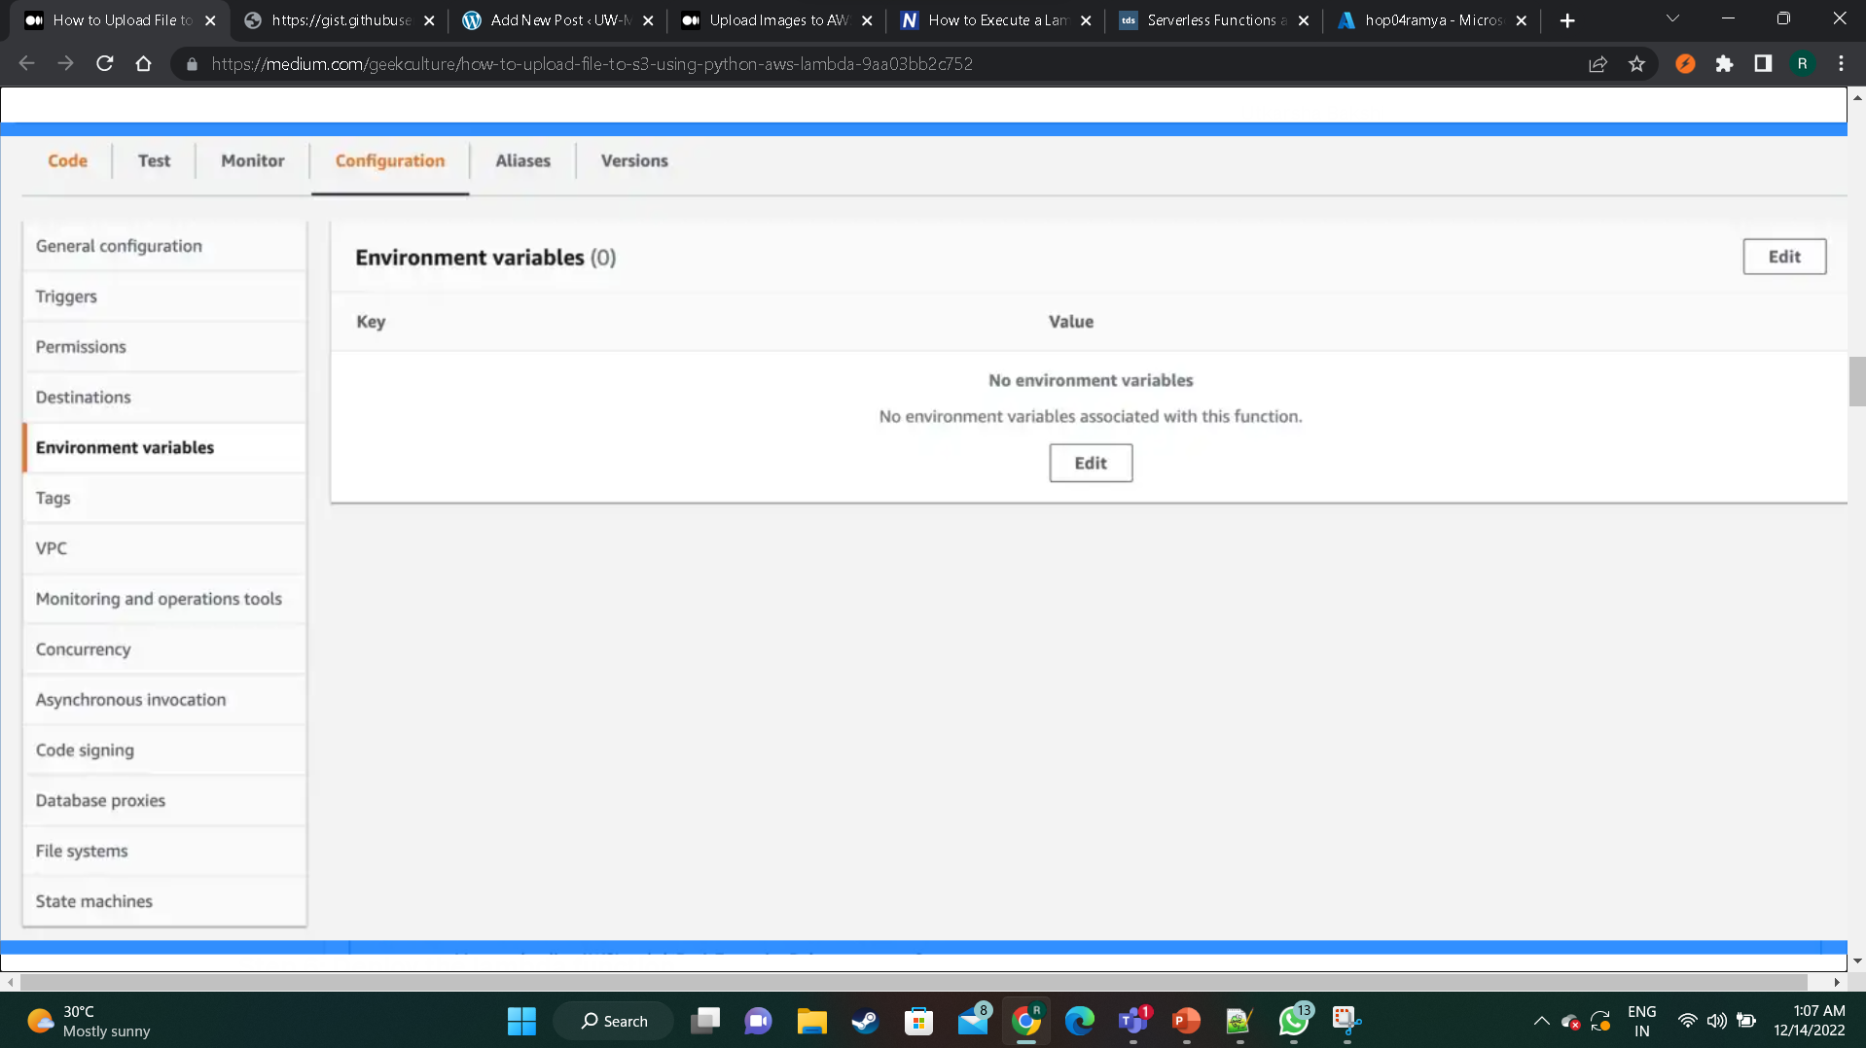The width and height of the screenshot is (1866, 1048).
Task: Open the browser Extensions puzzle icon
Action: [1726, 63]
